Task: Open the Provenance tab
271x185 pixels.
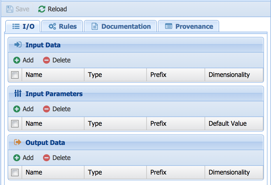Action: (189, 26)
